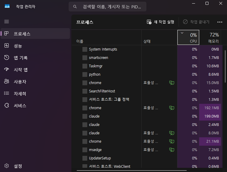This screenshot has width=227, height=172.
Task: Click efficiency leaf icon on msedge row
Action: pyautogui.click(x=172, y=150)
